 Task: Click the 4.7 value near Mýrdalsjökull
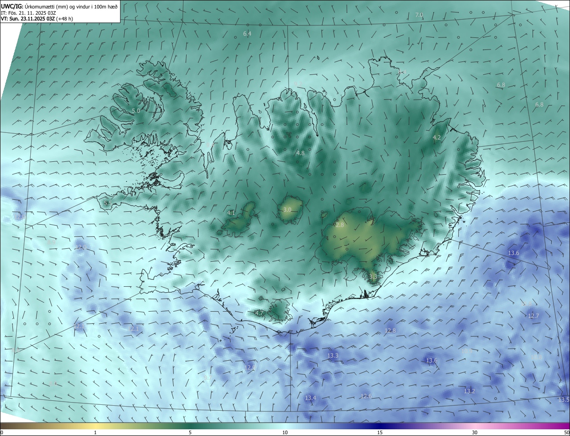click(259, 313)
